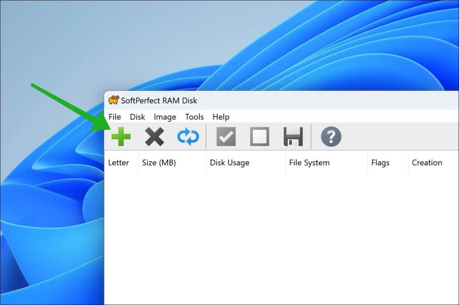Click the Disk Usage column header
Image resolution: width=459 pixels, height=305 pixels.
(x=246, y=163)
